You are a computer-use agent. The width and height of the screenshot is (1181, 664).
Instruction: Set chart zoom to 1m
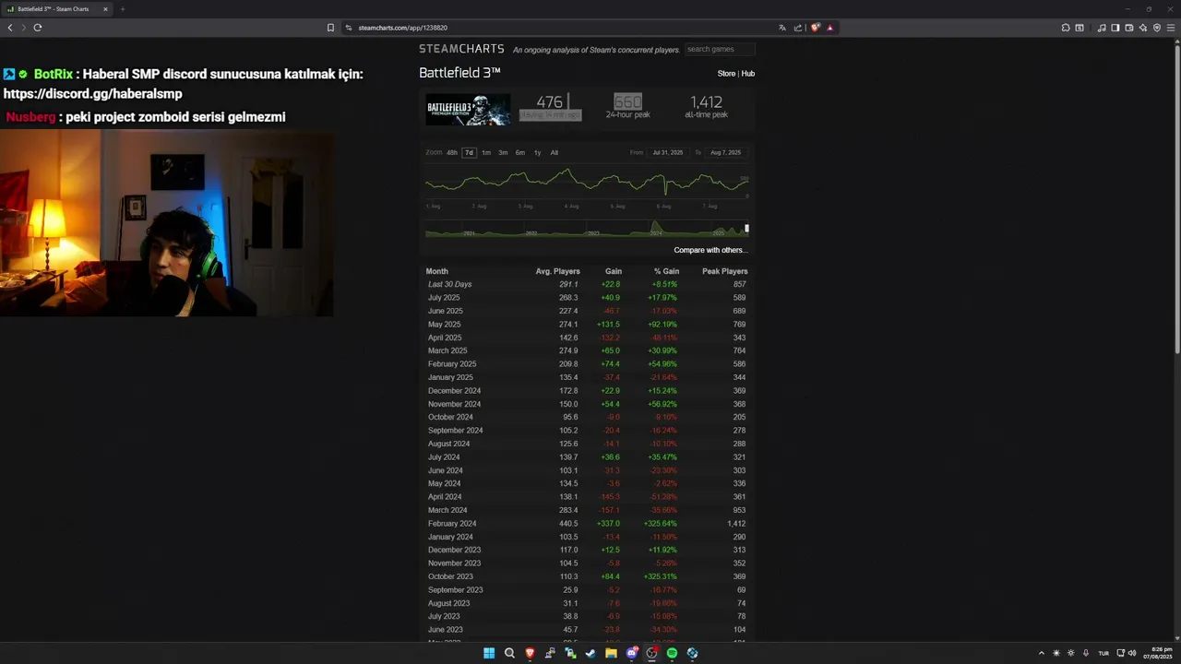[x=486, y=152]
